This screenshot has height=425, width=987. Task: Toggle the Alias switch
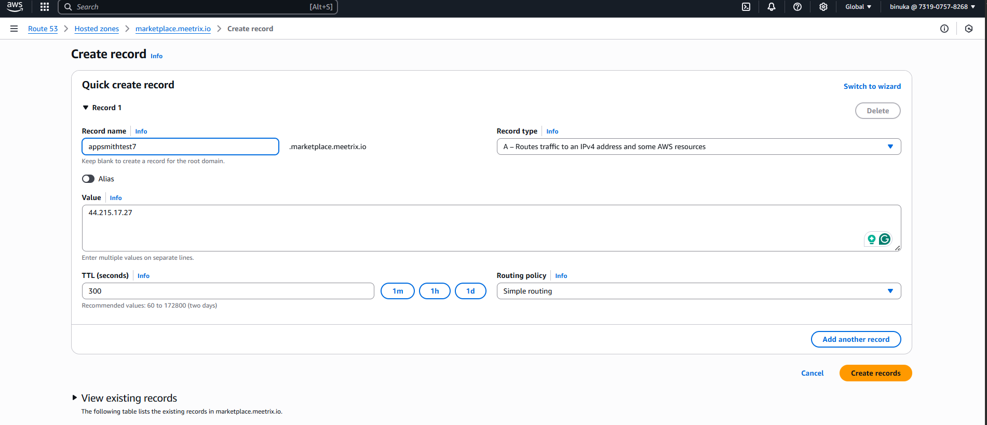pyautogui.click(x=88, y=179)
